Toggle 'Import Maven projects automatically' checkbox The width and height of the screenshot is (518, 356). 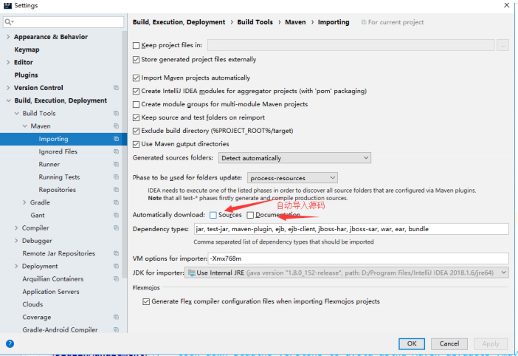pos(136,78)
